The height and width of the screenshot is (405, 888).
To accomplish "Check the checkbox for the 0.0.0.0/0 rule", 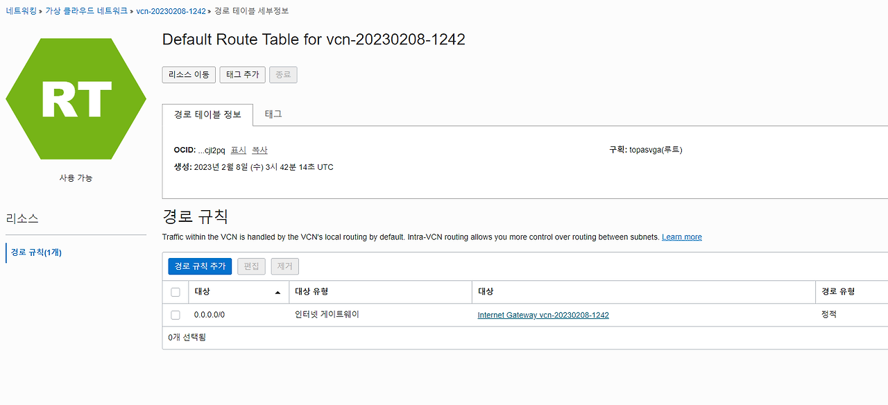I will [x=176, y=315].
